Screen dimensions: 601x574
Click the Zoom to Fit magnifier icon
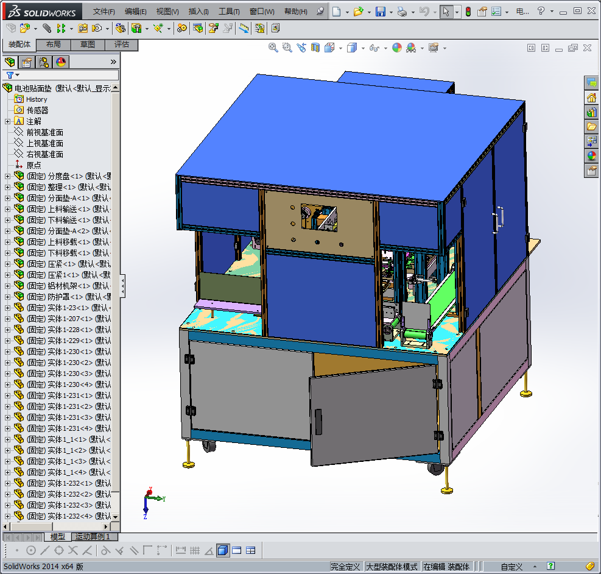click(273, 48)
